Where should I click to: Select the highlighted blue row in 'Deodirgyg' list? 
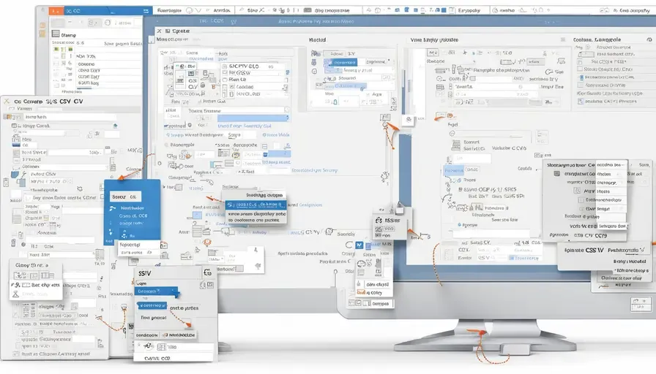[x=256, y=205]
